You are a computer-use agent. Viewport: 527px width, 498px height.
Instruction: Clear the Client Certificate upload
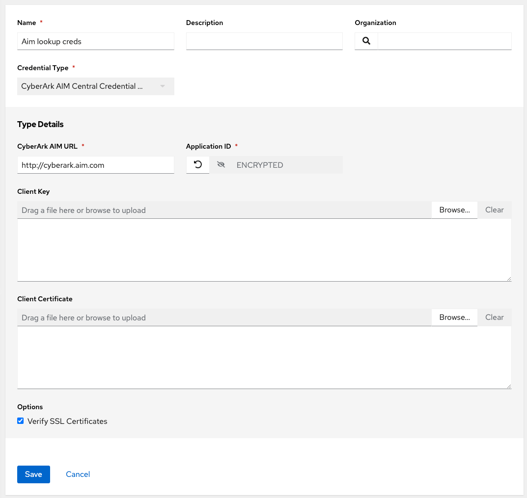494,317
